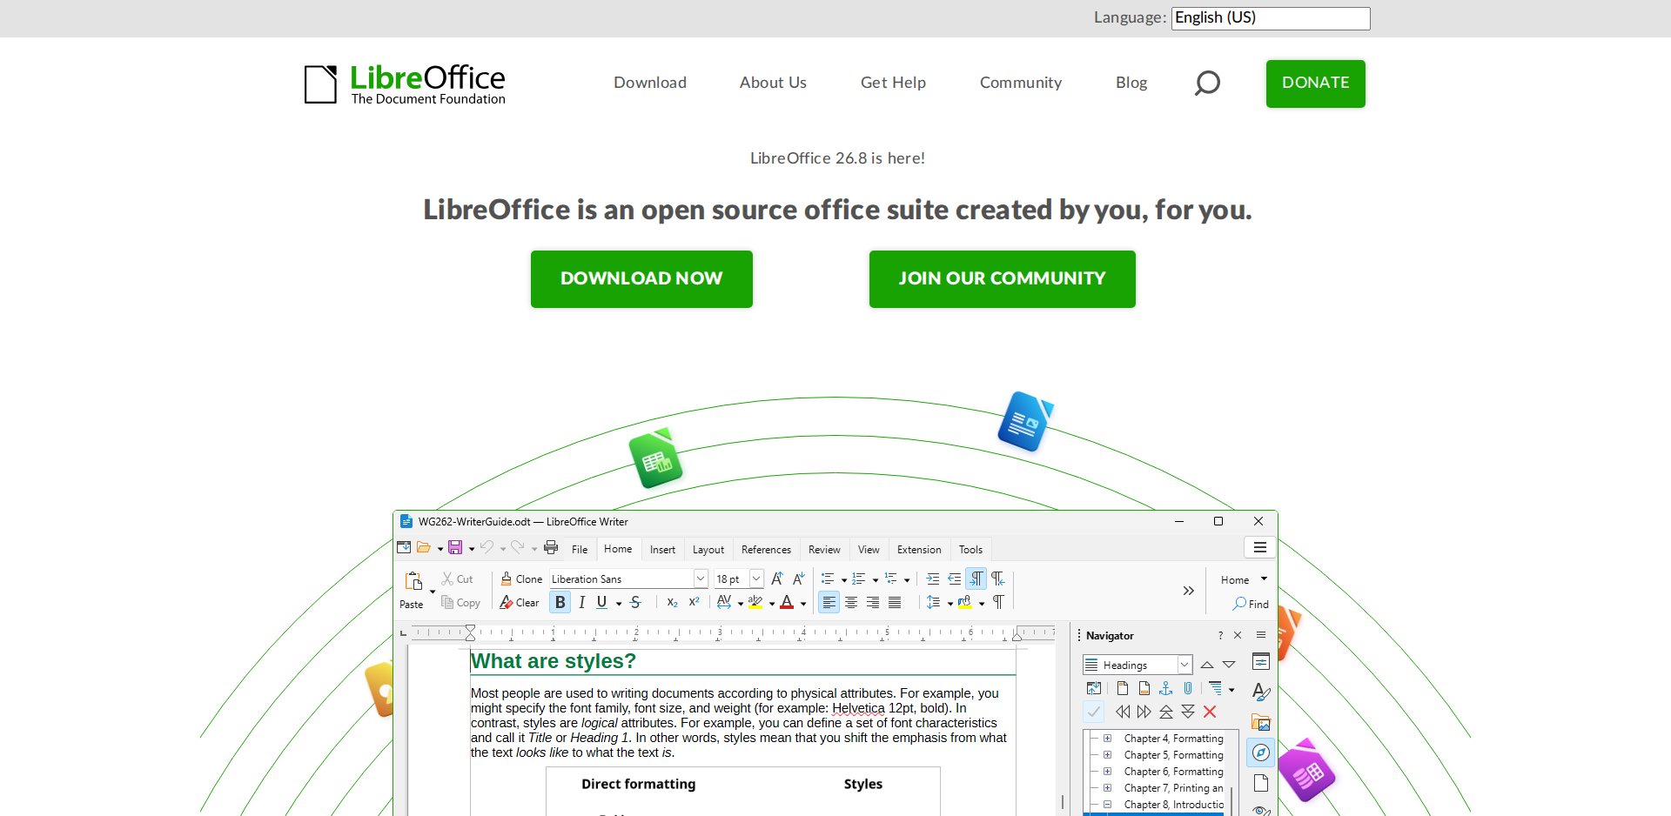Toggle left-to-right paragraph direction
Screen dimensions: 1671x816
click(976, 579)
